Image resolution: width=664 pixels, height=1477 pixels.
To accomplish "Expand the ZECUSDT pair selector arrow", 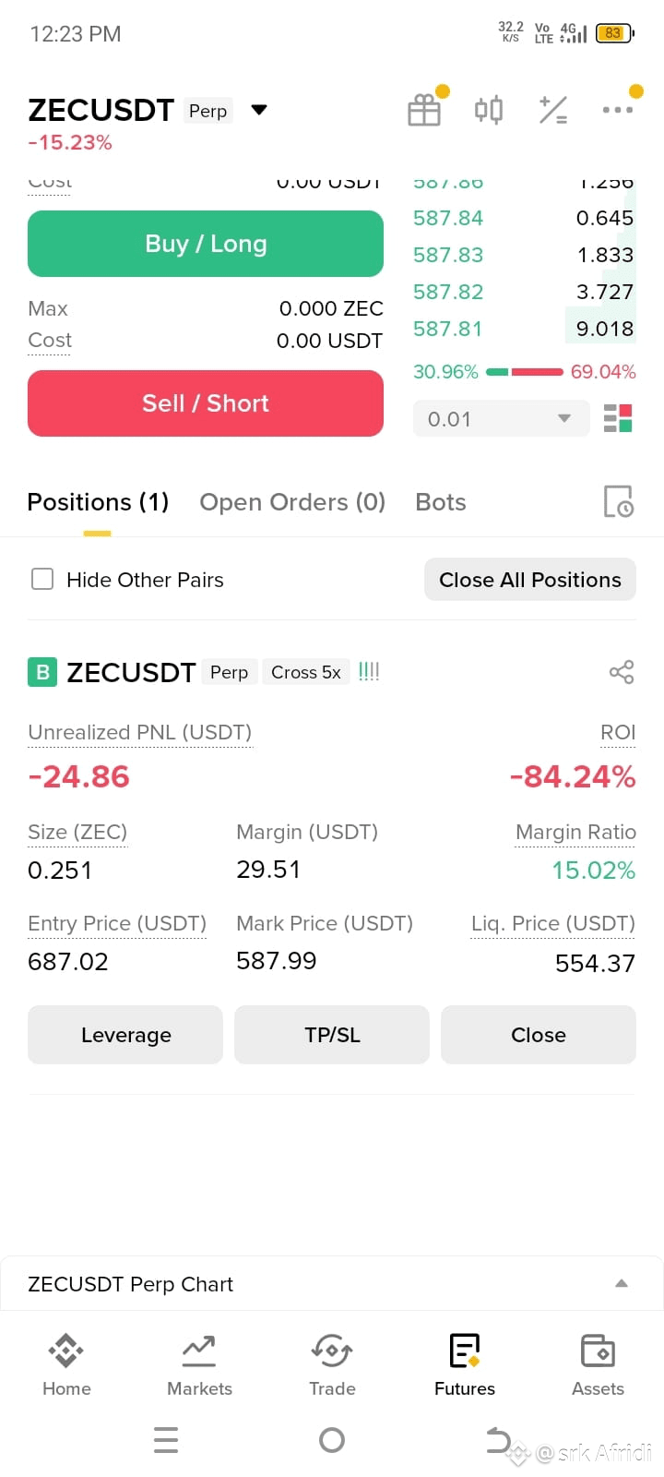I will [x=259, y=110].
